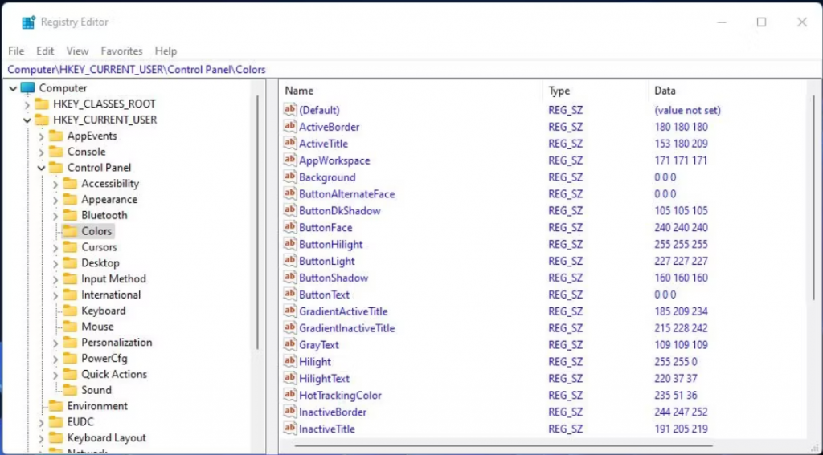Select the ButtonAlternateFace value name
The height and width of the screenshot is (455, 823).
[x=346, y=194]
